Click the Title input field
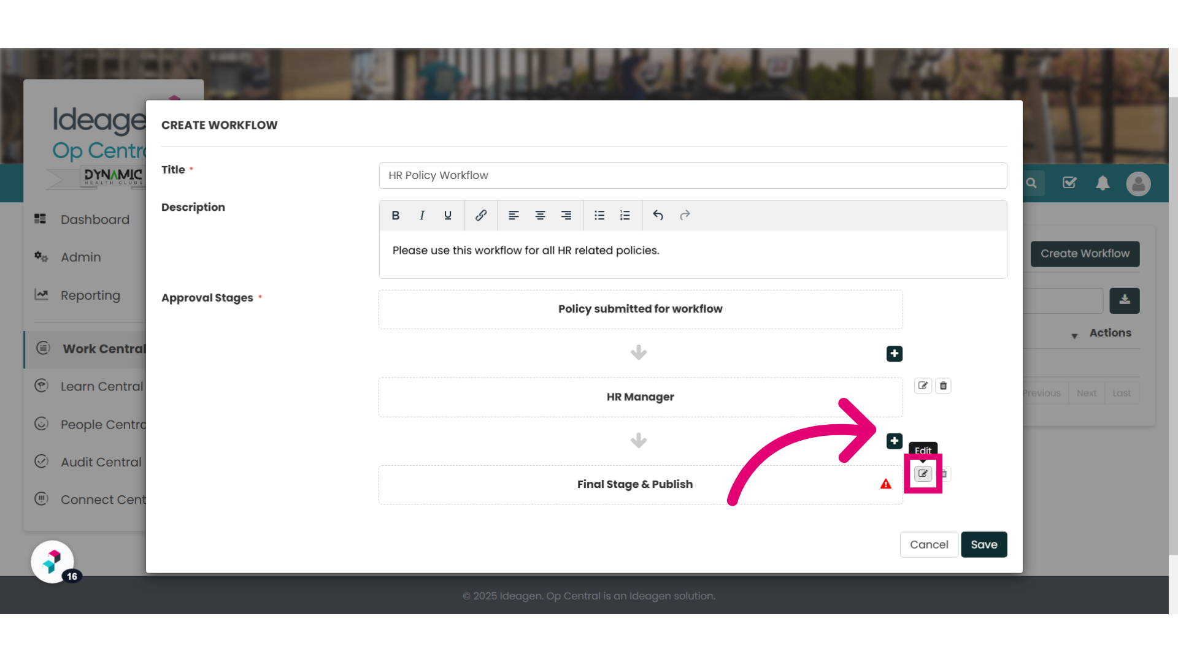 click(x=693, y=175)
